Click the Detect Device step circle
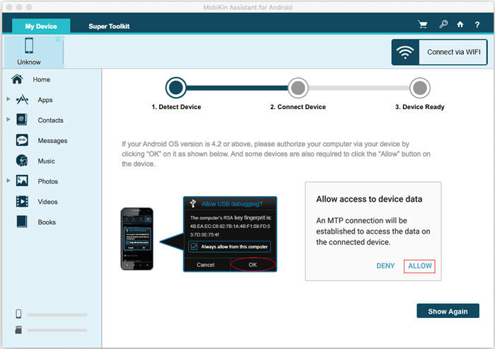This screenshot has width=495, height=349. (176, 88)
